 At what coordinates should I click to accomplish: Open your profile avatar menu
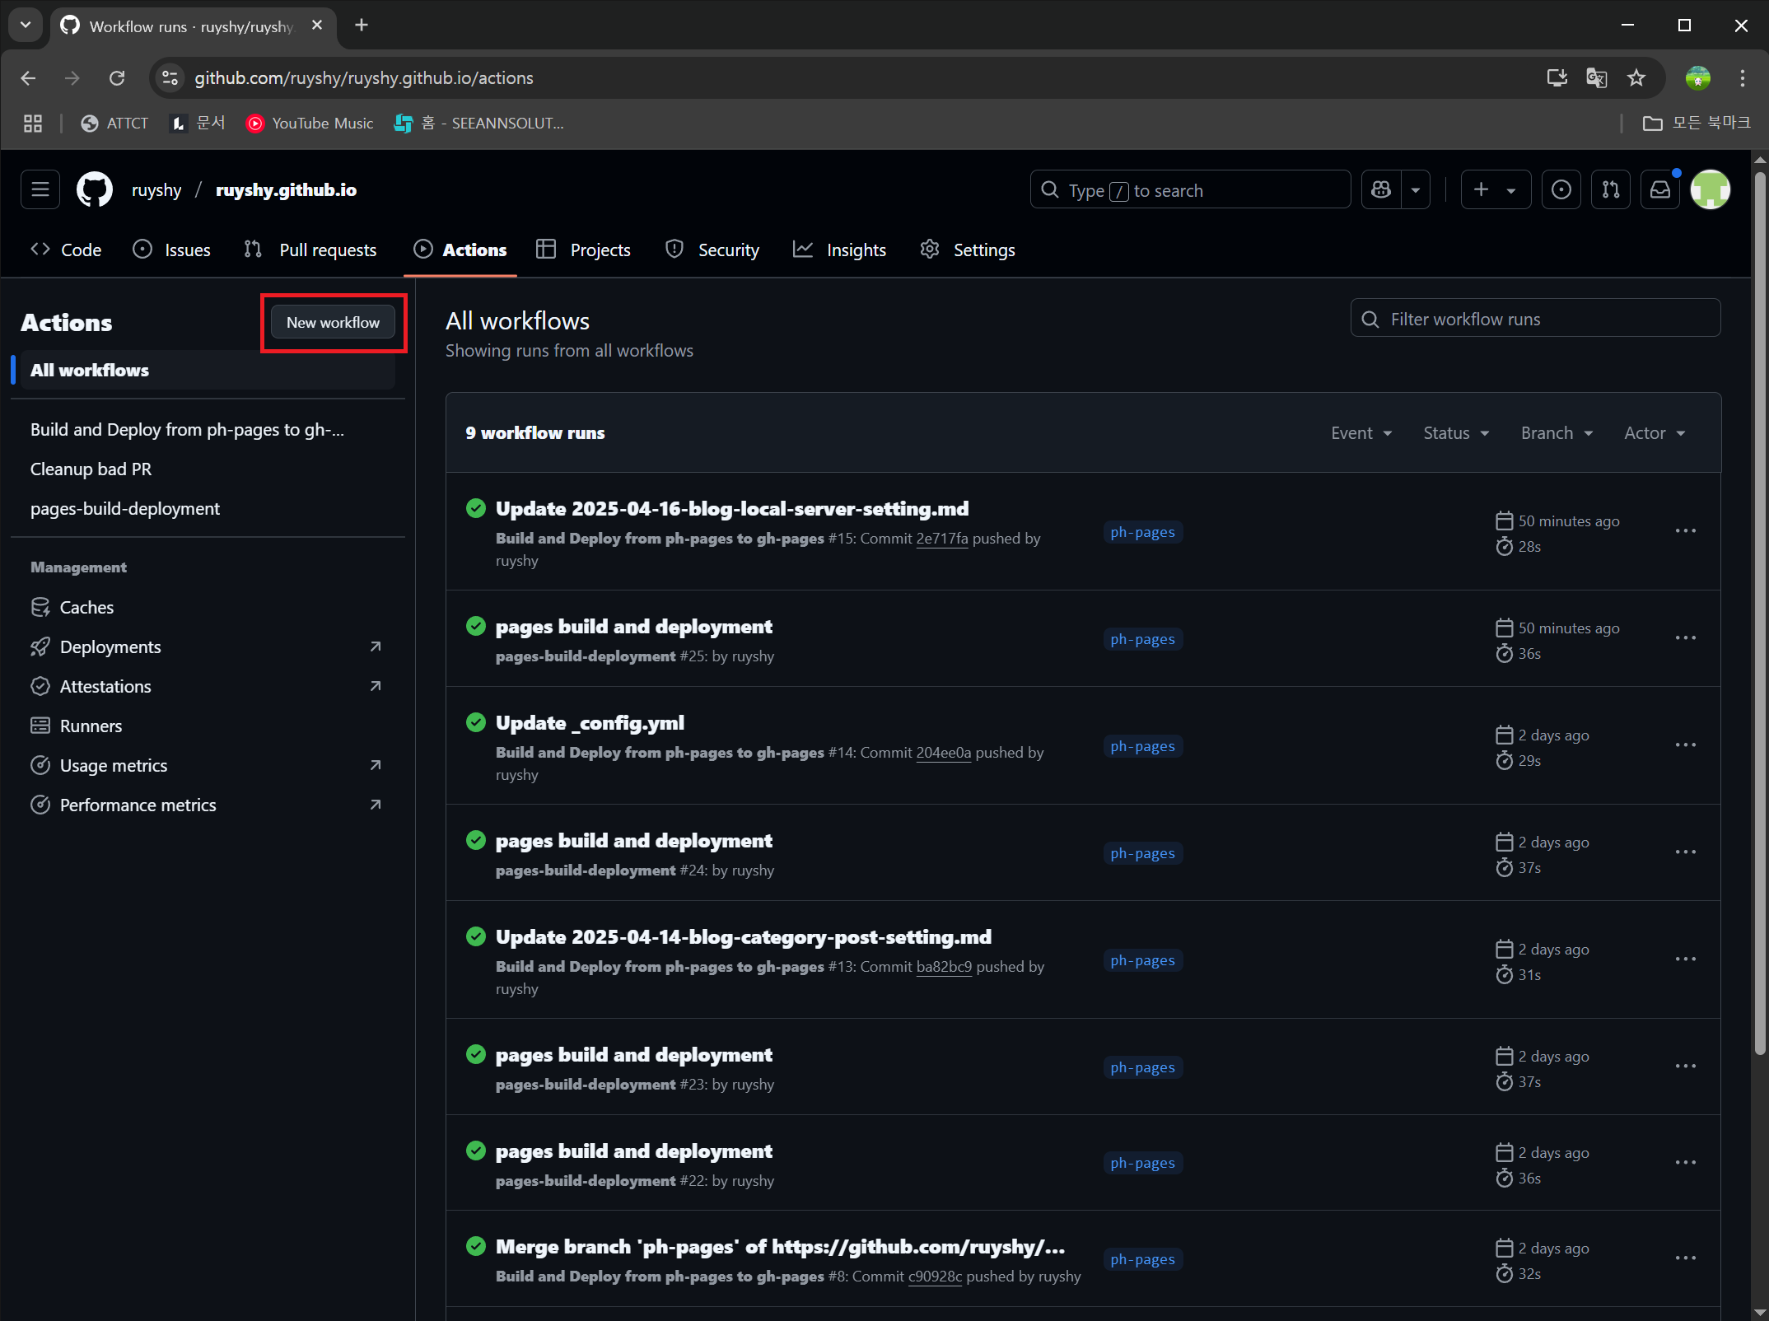(x=1710, y=189)
